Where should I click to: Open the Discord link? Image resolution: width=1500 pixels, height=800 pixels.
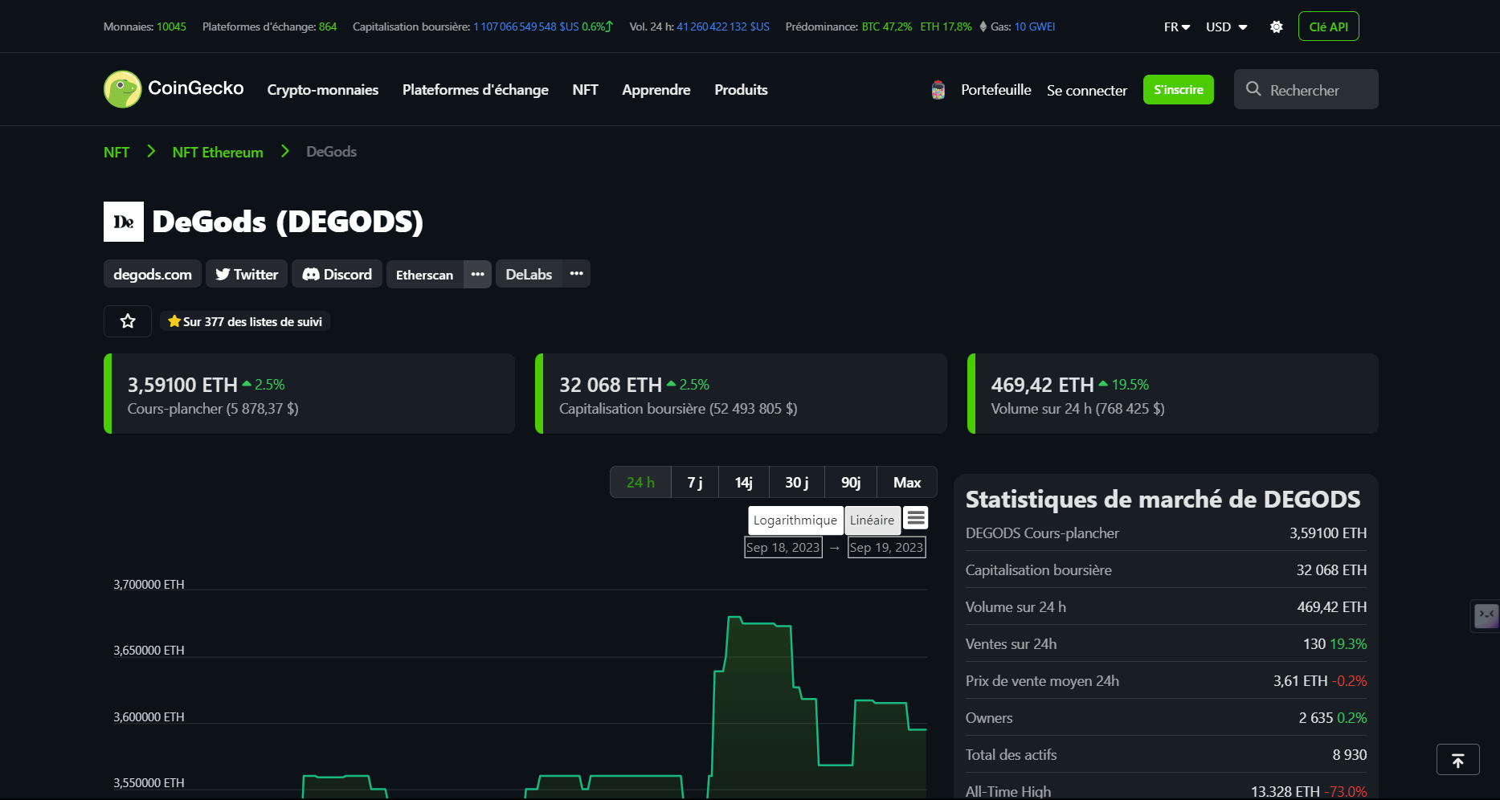pos(337,274)
